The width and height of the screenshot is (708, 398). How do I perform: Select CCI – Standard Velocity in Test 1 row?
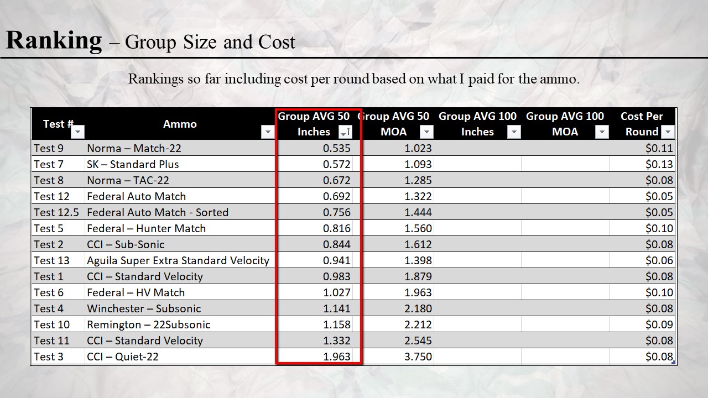[x=180, y=276]
